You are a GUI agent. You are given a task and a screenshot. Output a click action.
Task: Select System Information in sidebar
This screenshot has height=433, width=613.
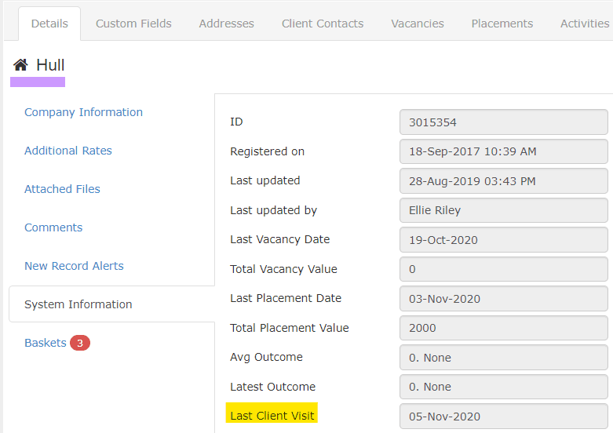[x=78, y=304]
